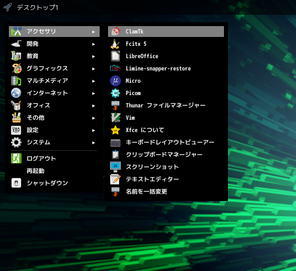Click the Picom gear icon

coord(115,93)
